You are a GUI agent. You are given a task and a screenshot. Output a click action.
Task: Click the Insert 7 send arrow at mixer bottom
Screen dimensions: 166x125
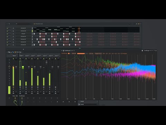coord(57,102)
